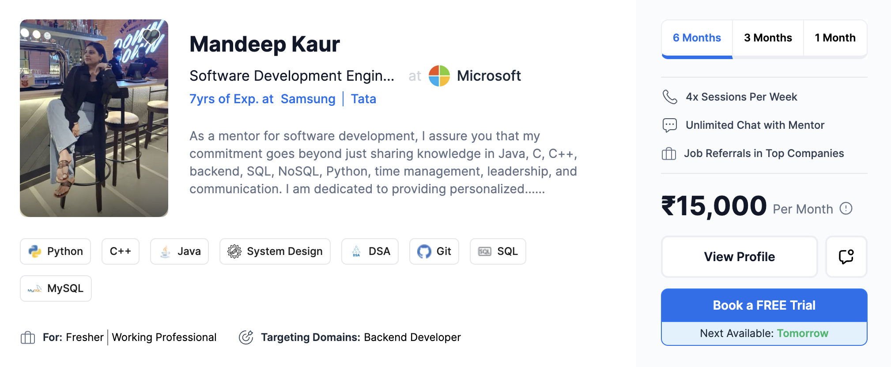The image size is (891, 367).
Task: Click the Backend Developer domain text
Action: (412, 337)
